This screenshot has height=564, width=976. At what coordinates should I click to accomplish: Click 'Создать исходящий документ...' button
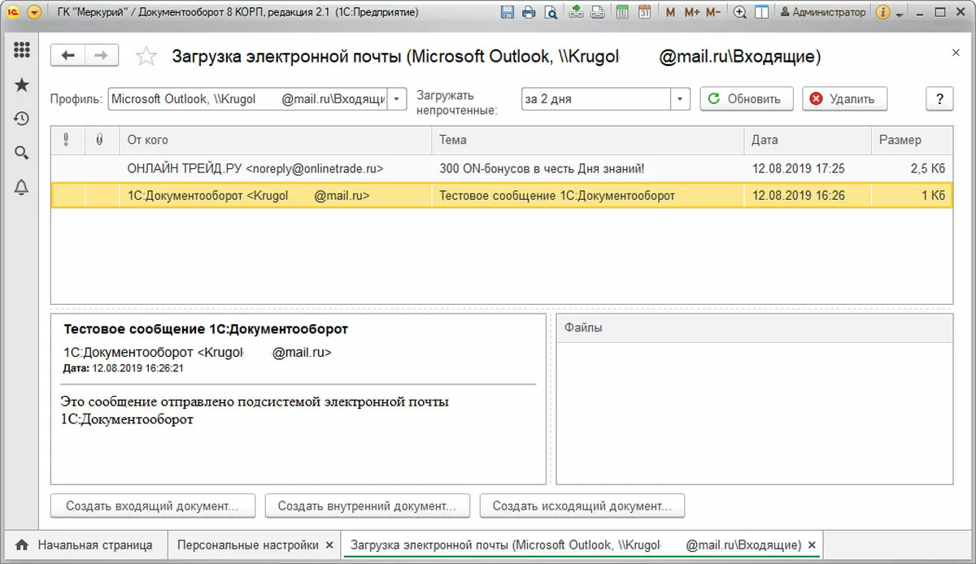point(582,505)
